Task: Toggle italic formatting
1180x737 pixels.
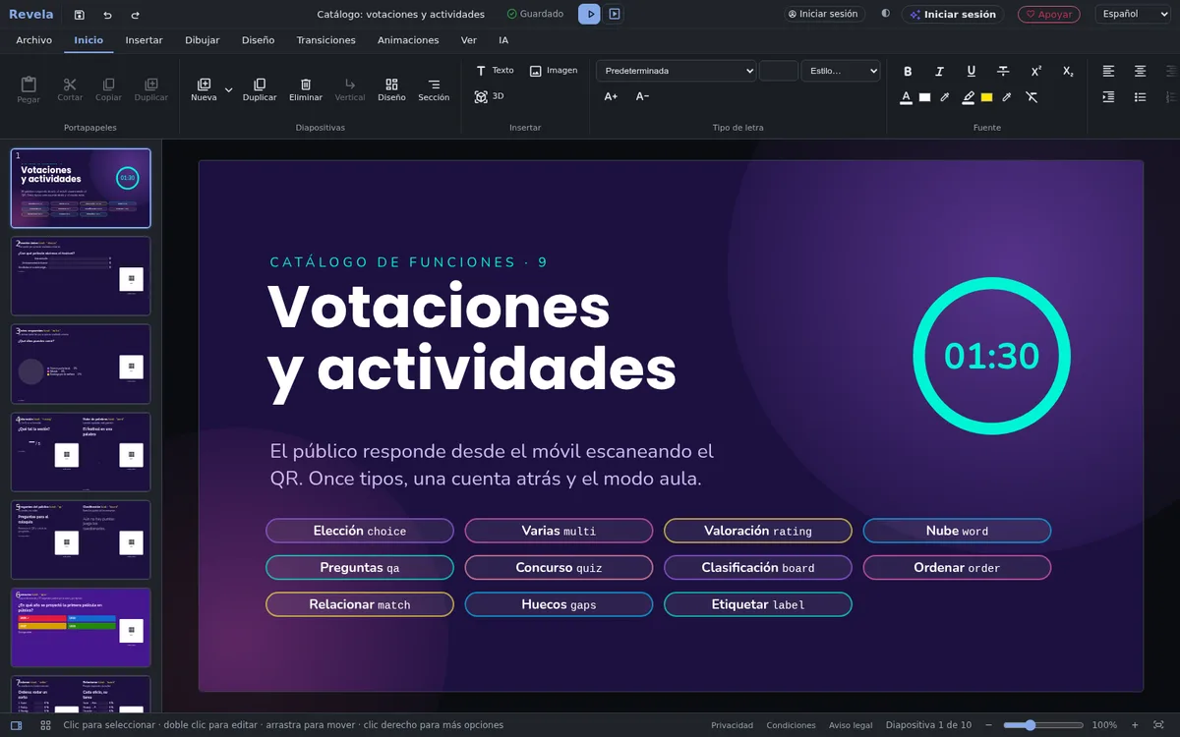Action: (939, 71)
